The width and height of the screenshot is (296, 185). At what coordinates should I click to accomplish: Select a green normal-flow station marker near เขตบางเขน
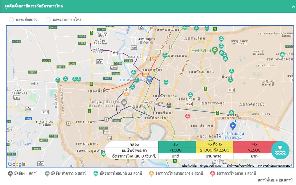pos(165,55)
